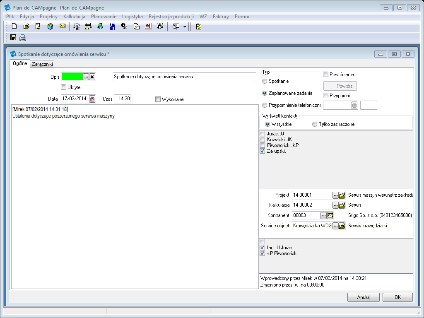Click the hammer and tools toolbar icon
The width and height of the screenshot is (424, 318).
tap(77, 26)
